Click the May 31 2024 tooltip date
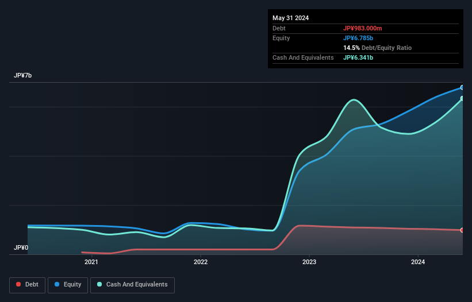This screenshot has width=472, height=302. point(290,18)
